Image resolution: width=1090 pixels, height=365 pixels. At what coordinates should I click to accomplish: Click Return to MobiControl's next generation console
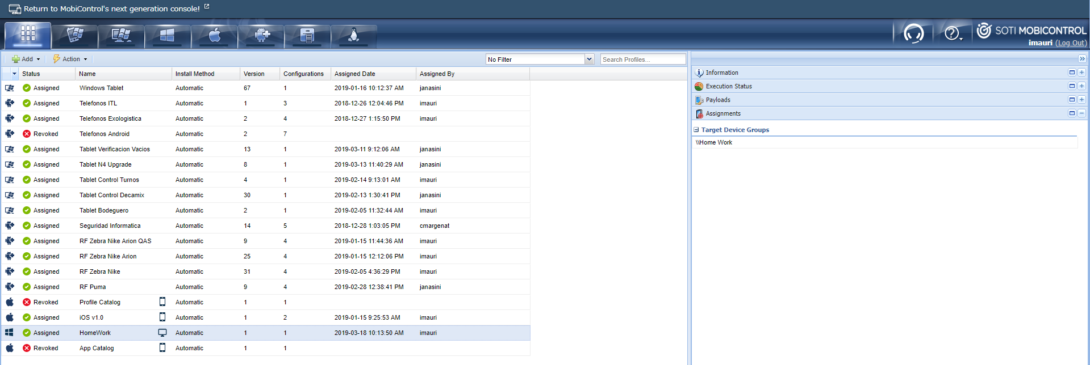(111, 9)
